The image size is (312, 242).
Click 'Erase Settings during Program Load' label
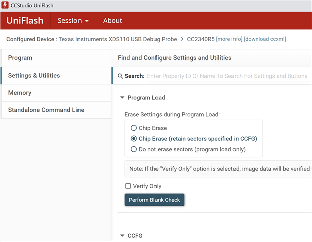(172, 114)
